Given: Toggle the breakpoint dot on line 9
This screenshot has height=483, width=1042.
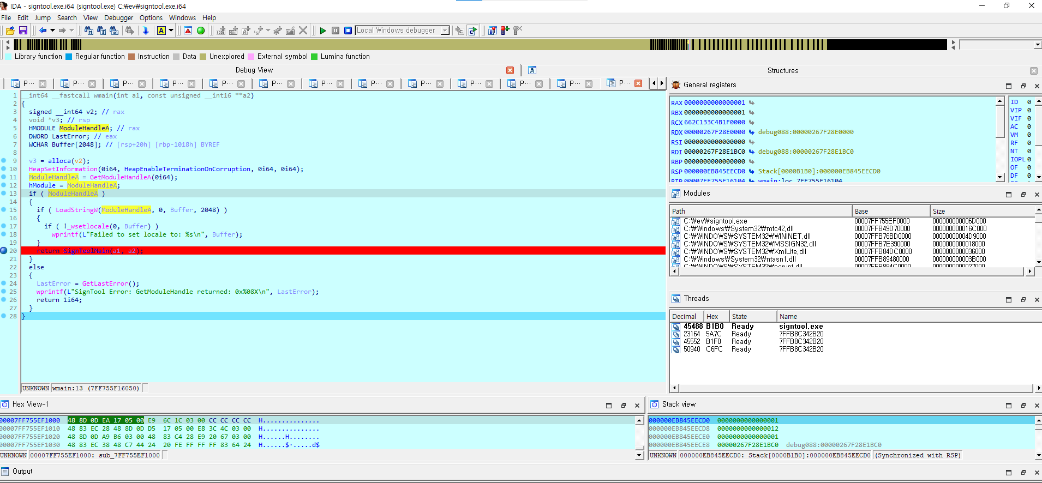Looking at the screenshot, I should [x=4, y=161].
